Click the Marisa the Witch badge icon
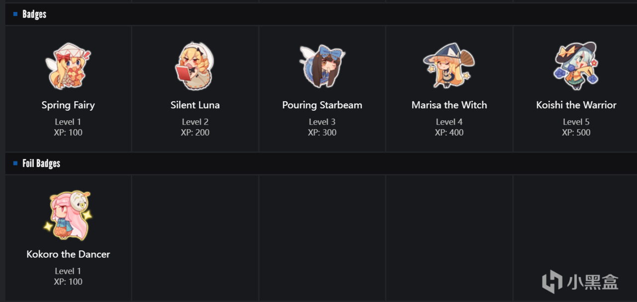Image resolution: width=637 pixels, height=302 pixels. [449, 67]
